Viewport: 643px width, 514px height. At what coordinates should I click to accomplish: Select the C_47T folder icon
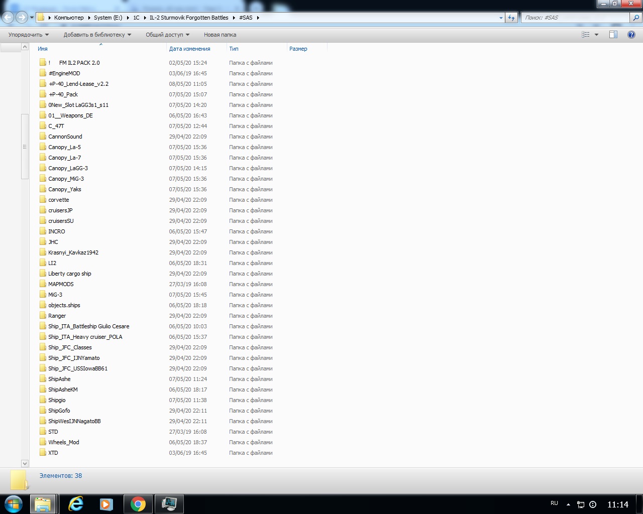coord(43,126)
